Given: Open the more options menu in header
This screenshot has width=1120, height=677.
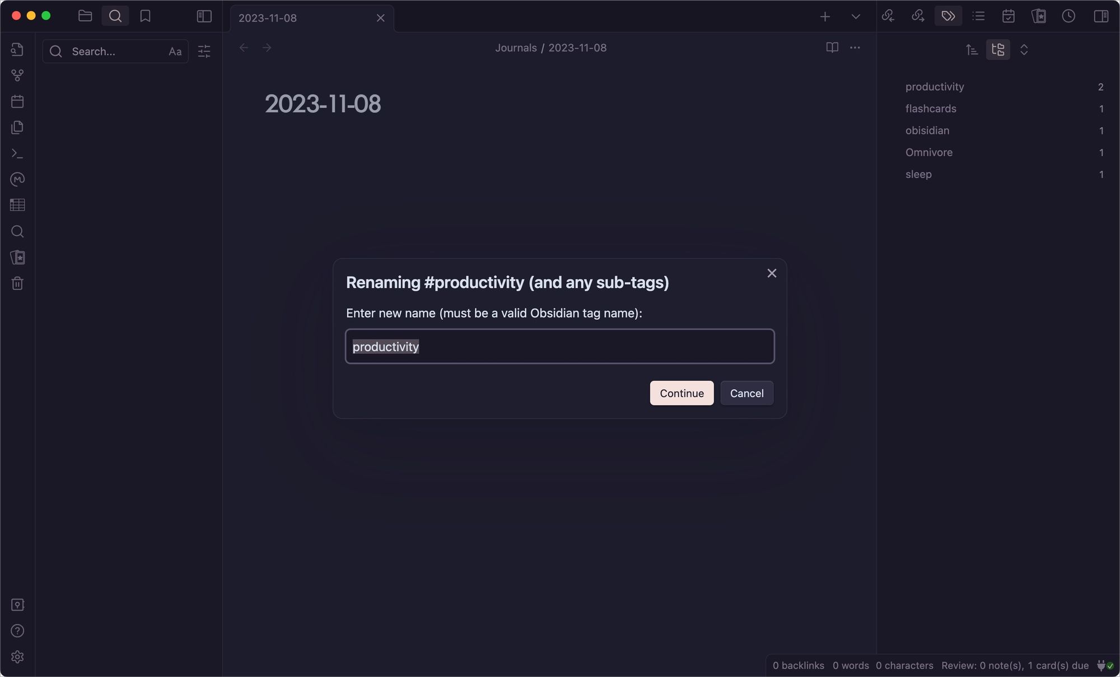Looking at the screenshot, I should [855, 48].
